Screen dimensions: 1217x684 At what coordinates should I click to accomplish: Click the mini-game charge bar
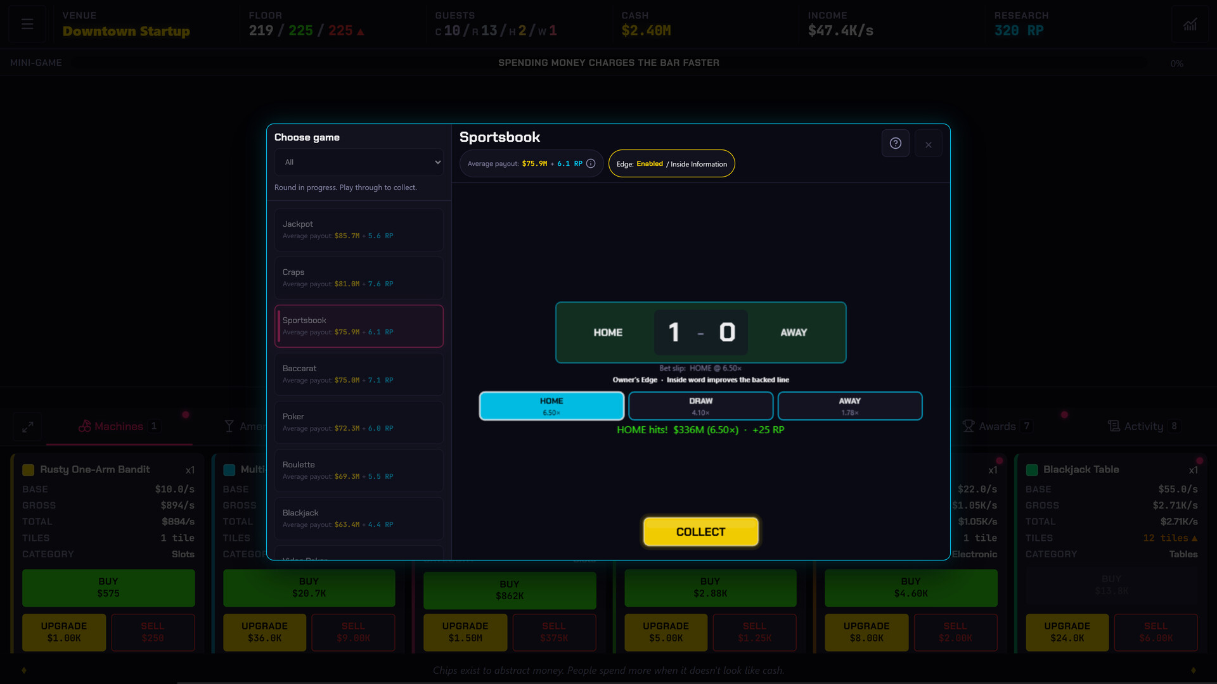coord(608,63)
